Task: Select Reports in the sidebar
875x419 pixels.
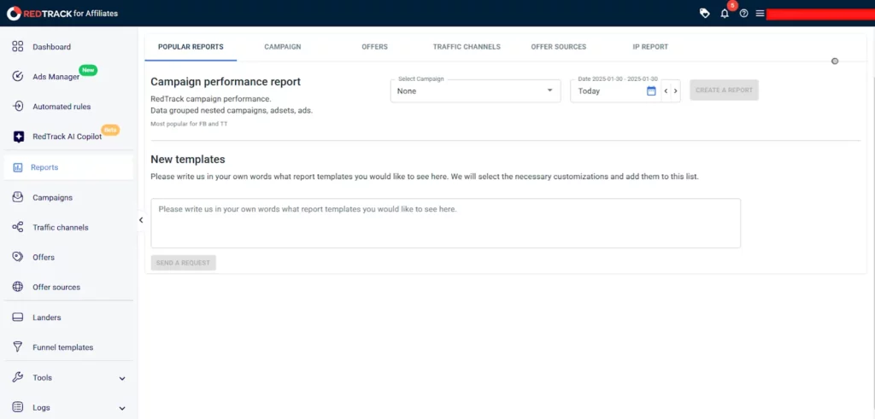Action: (x=68, y=167)
